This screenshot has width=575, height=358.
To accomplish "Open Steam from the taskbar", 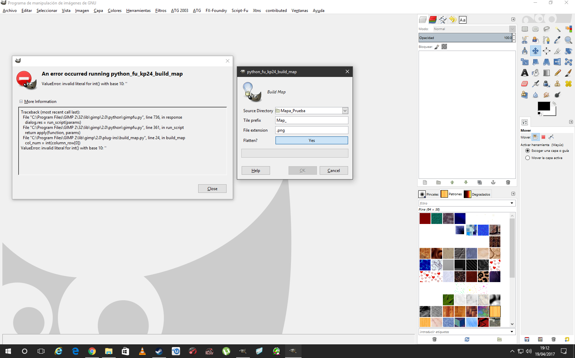I will point(159,351).
